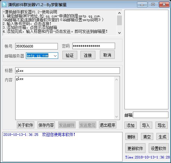Screen dimensions: 171x163
Task: Click 导出 to export mailboxes
Action: pyautogui.click(x=162, y=125)
